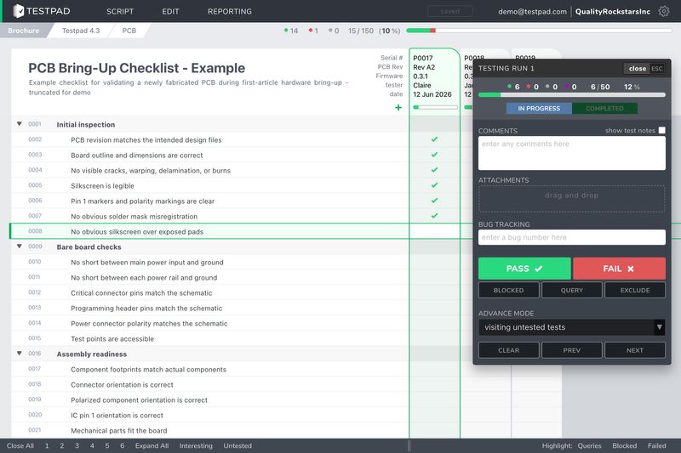Collapse to level 6 in bottom bar
Viewport: 681px width, 453px height.
pos(122,445)
